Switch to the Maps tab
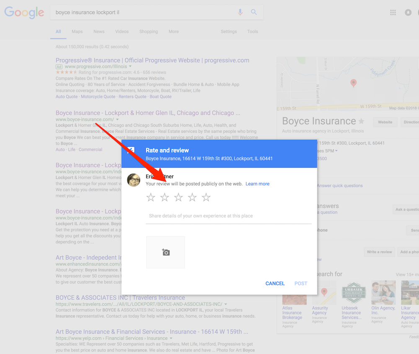The width and height of the screenshot is (419, 354). (77, 31)
